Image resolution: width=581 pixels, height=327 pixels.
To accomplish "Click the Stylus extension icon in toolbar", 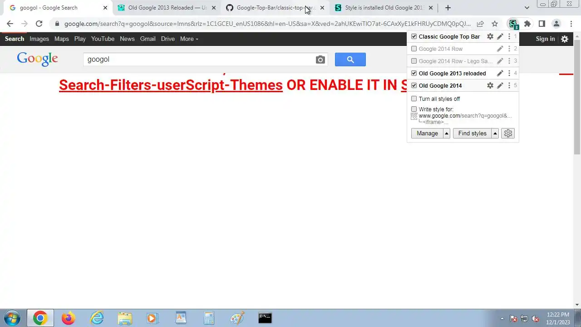I will pos(513,24).
